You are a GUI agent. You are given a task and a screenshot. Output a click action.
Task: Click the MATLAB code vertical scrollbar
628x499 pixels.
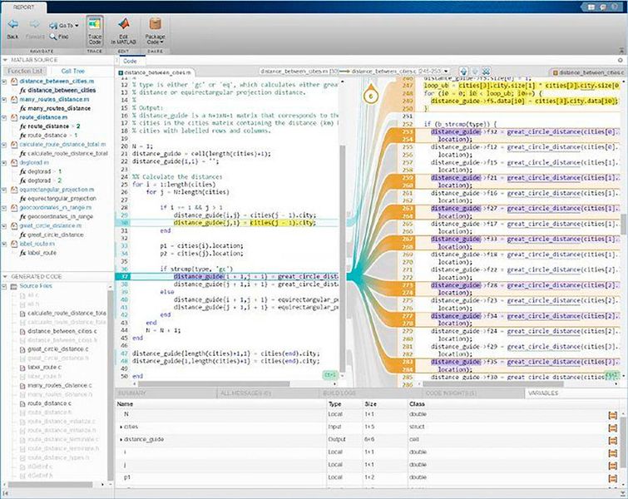point(343,259)
